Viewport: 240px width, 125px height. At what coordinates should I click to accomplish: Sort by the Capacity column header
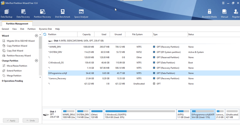[86, 34]
